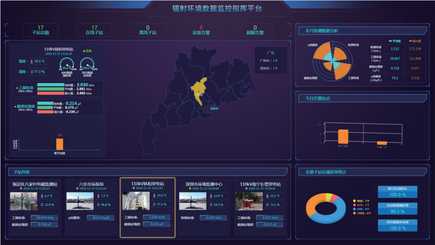Image resolution: width=435 pixels, height=245 pixels.
Task: Select the highlighted Guangzhou region on the map
Action: click(198, 89)
